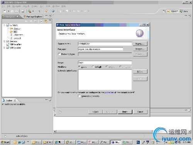Click the Add extended interfaces button
Screen dimensions: 193x145
pyautogui.click(x=140, y=72)
